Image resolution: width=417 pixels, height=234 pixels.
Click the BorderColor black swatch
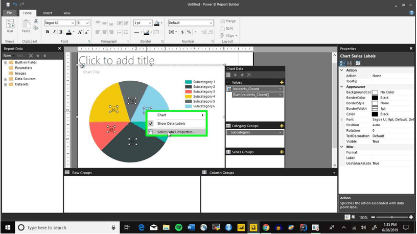(375, 98)
